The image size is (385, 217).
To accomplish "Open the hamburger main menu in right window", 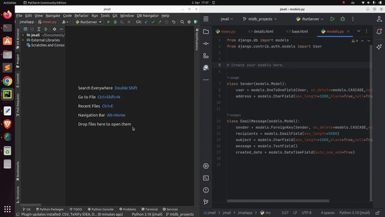I will coord(206,19).
